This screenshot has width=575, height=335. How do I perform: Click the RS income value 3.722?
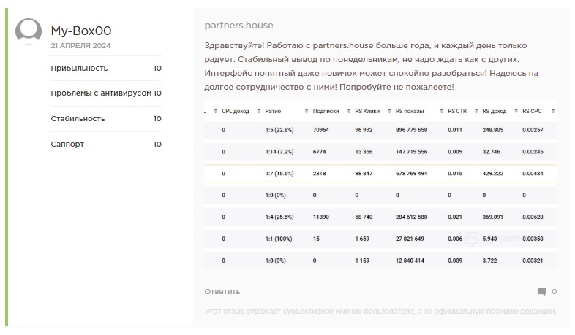point(490,261)
